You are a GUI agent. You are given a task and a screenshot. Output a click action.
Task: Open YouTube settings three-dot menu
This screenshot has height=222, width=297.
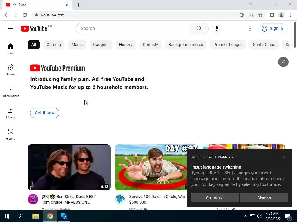coord(250,29)
